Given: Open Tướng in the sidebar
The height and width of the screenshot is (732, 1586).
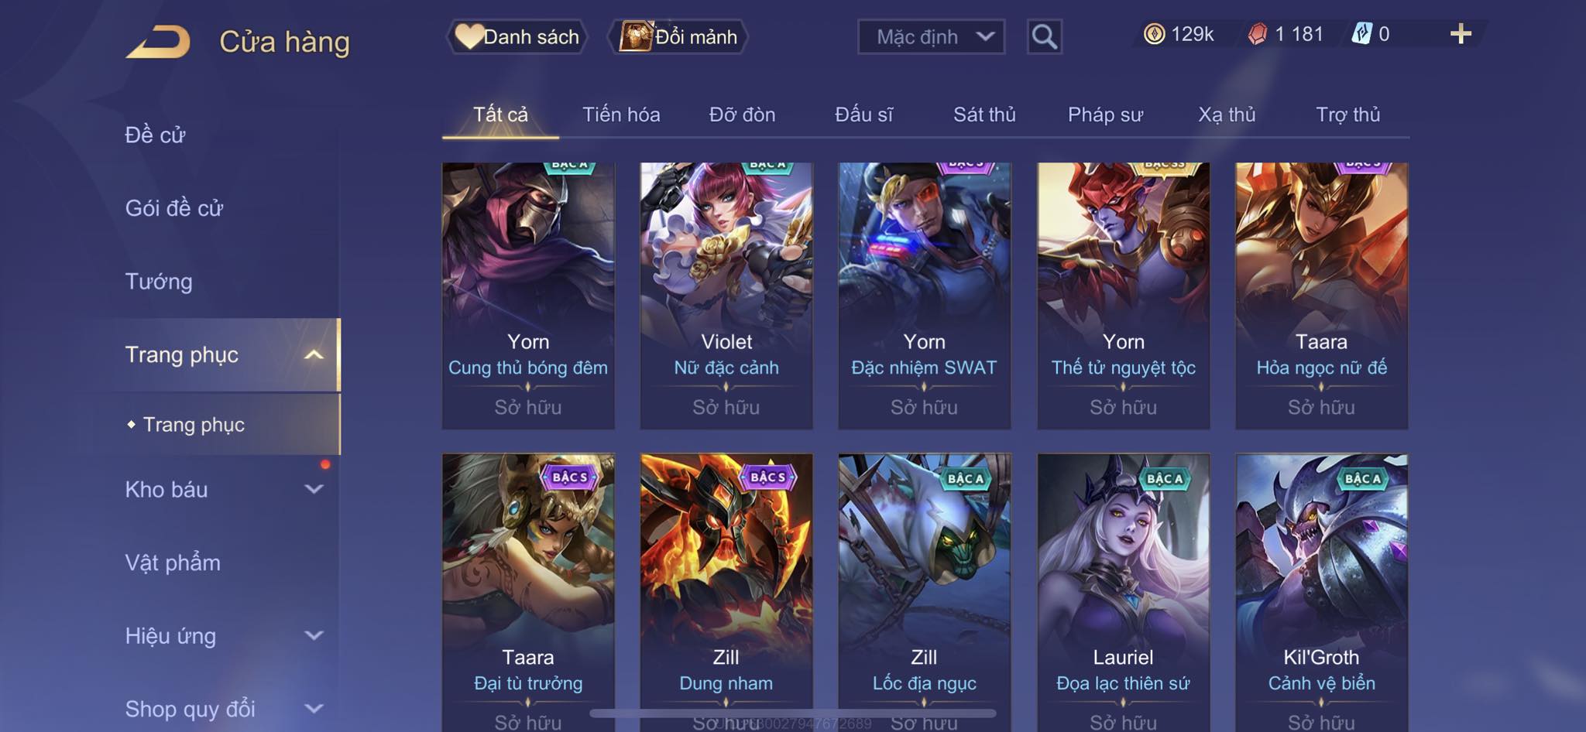Looking at the screenshot, I should [159, 281].
